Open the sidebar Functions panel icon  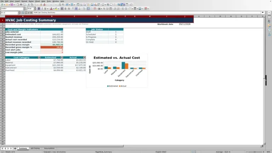click(x=269, y=35)
